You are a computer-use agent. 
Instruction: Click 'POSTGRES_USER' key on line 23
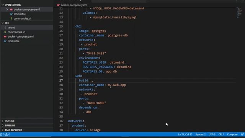[95, 62]
